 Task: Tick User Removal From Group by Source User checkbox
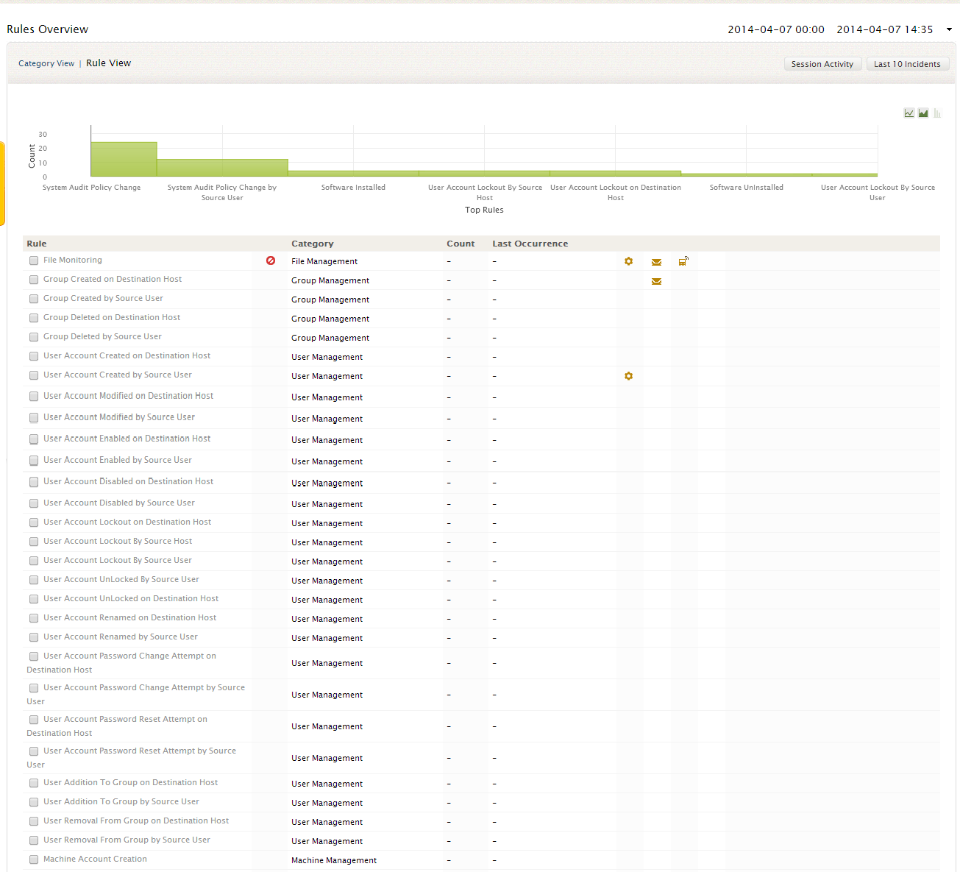coord(34,840)
